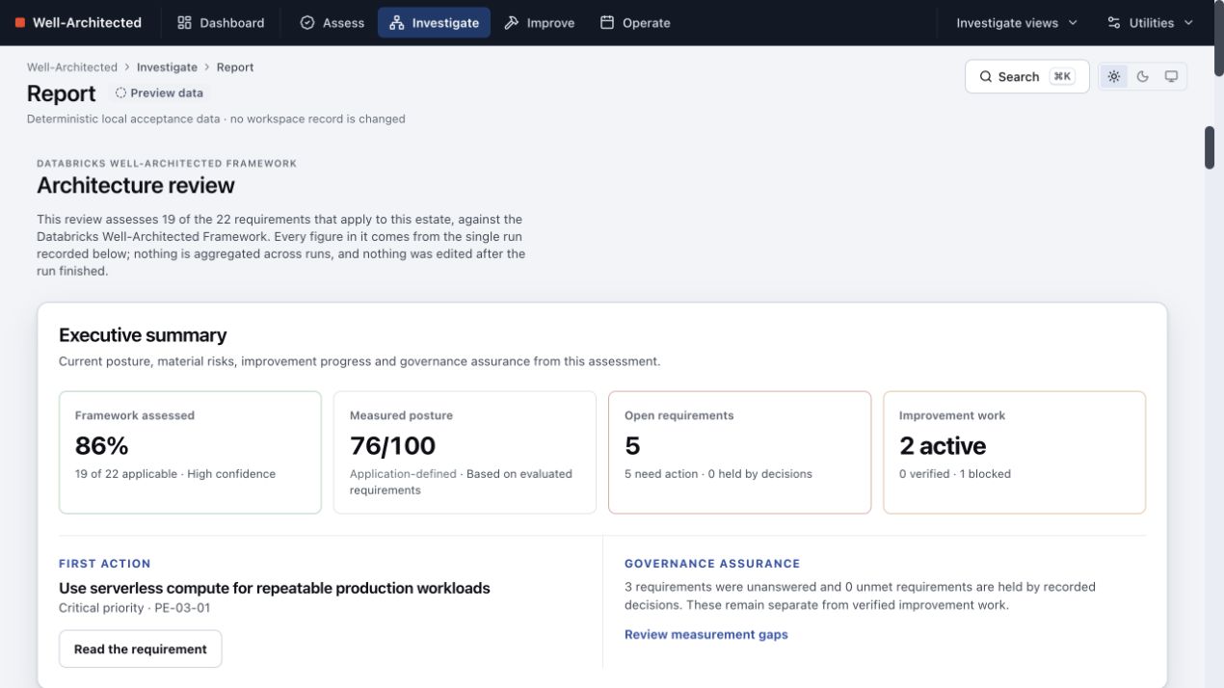The height and width of the screenshot is (688, 1224).
Task: Click the 'GOVERNANCE ASSURANCE' label
Action: [712, 564]
